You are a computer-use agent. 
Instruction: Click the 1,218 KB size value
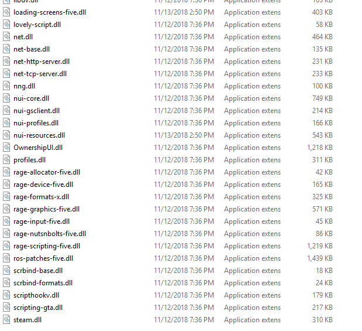click(320, 148)
